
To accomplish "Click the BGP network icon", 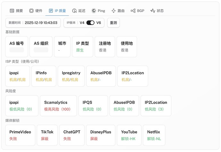I will [x=133, y=11].
